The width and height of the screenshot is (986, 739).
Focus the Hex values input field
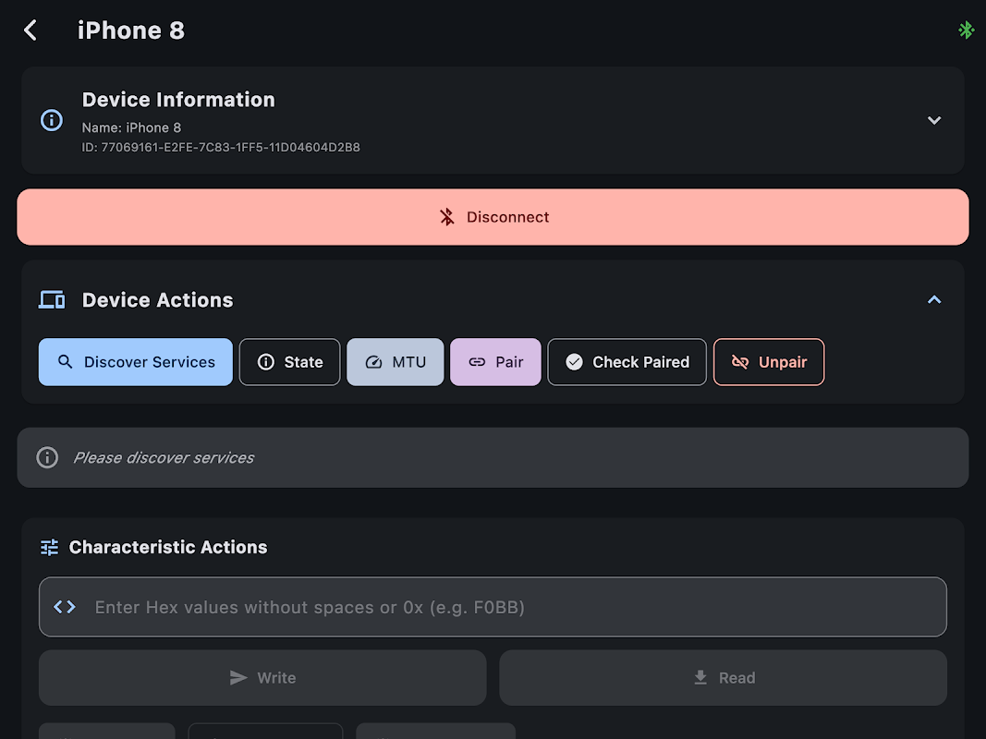point(493,607)
